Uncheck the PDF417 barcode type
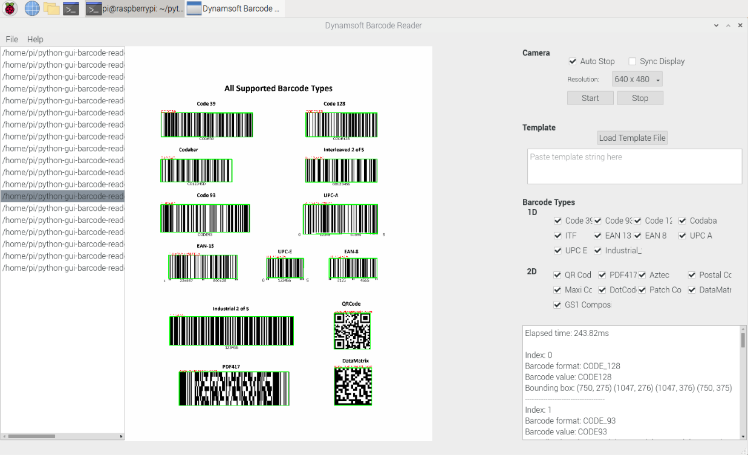This screenshot has height=455, width=748. (x=602, y=275)
